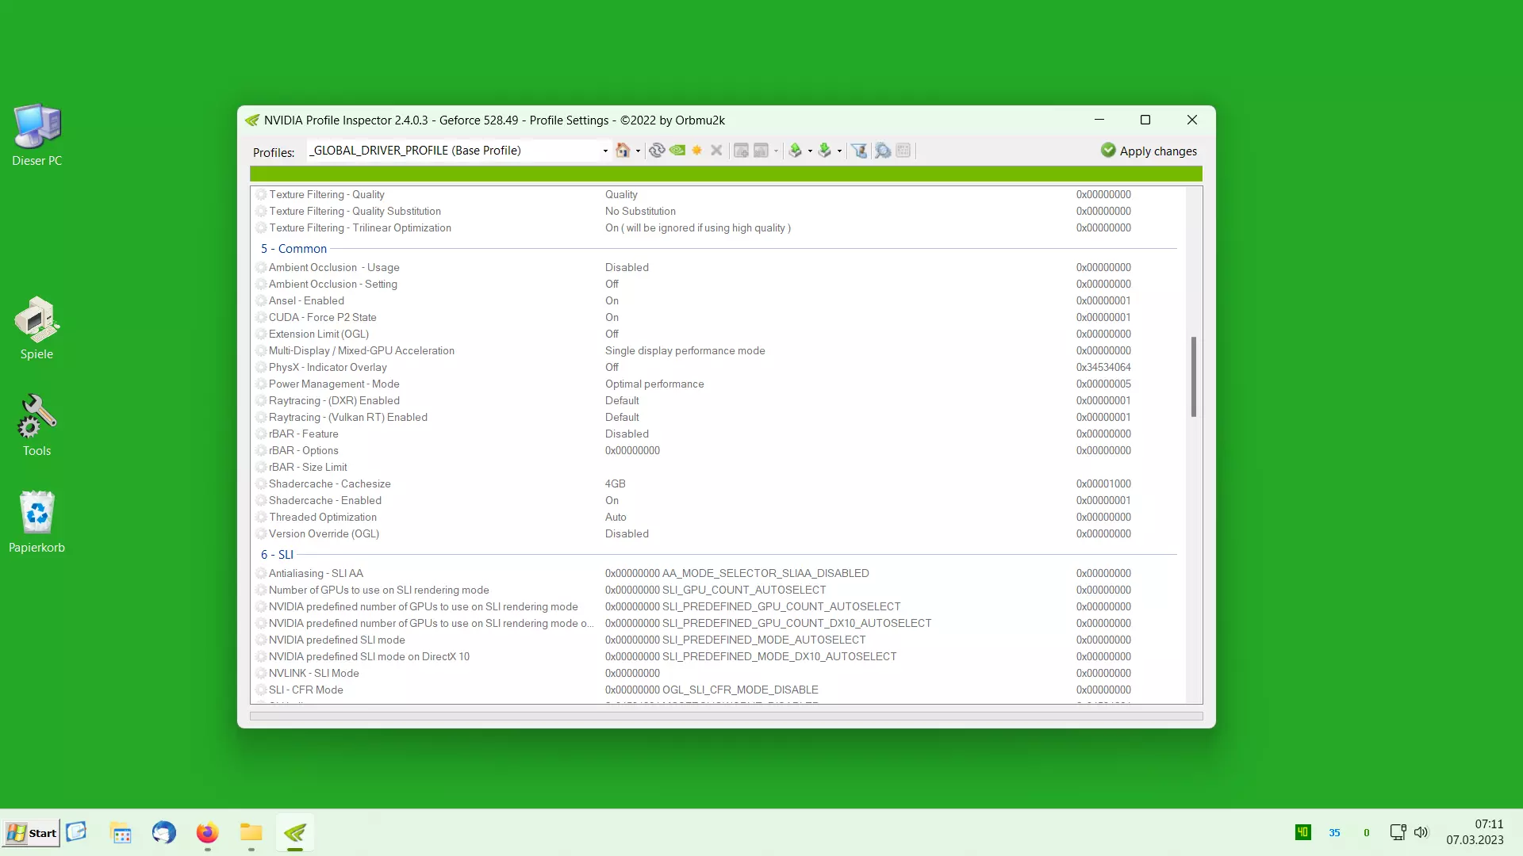
Task: Open the calendar app taskbar icon
Action: [x=121, y=833]
